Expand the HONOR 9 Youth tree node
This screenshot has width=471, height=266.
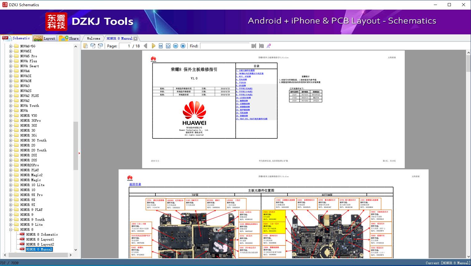pyautogui.click(x=11, y=220)
